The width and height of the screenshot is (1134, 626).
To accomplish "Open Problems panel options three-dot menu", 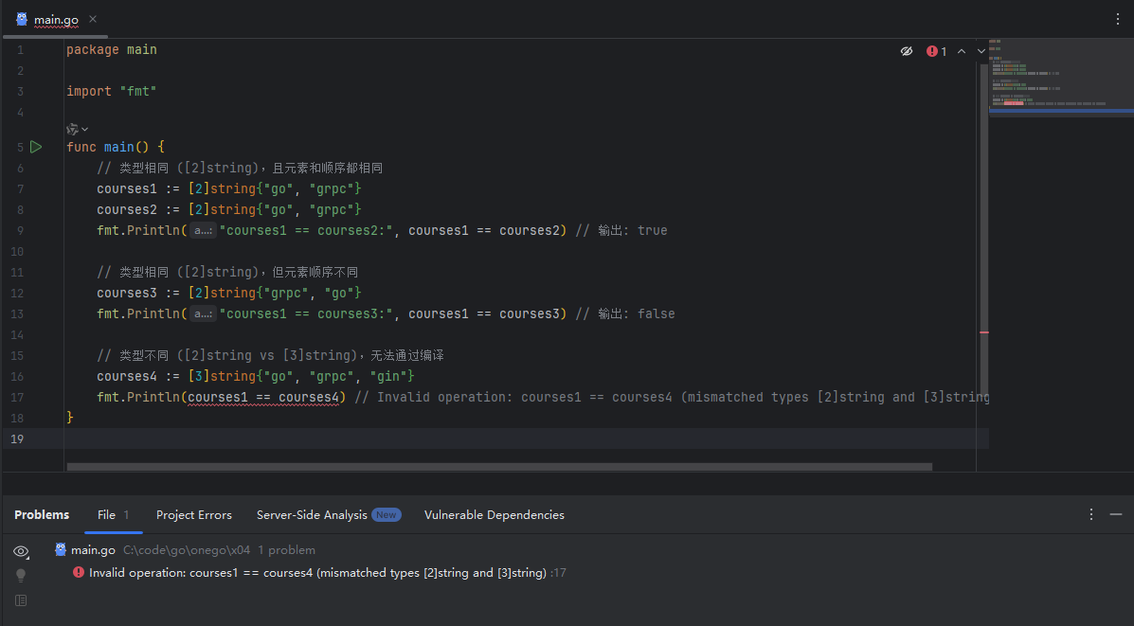I will (x=1092, y=514).
